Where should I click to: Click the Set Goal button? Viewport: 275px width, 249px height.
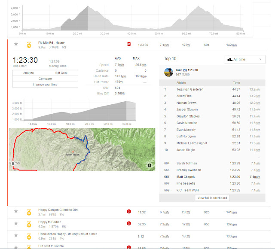tap(61, 73)
